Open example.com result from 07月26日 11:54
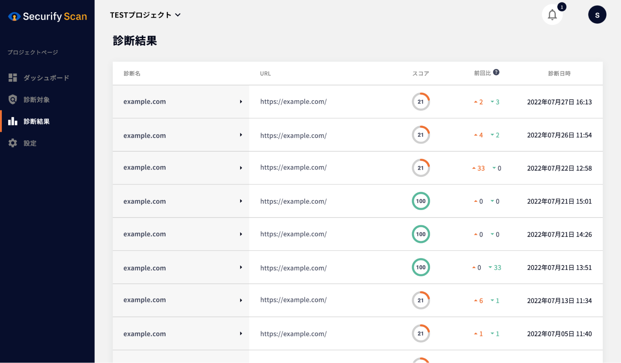 click(144, 135)
